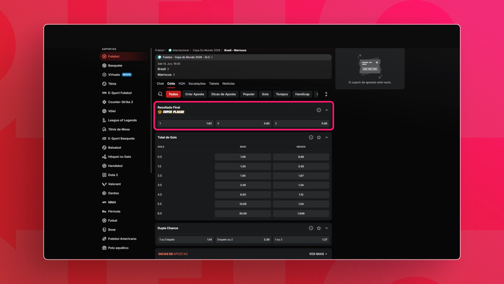The height and width of the screenshot is (284, 504).
Task: Collapse the Total de Gols section
Action: 327,138
